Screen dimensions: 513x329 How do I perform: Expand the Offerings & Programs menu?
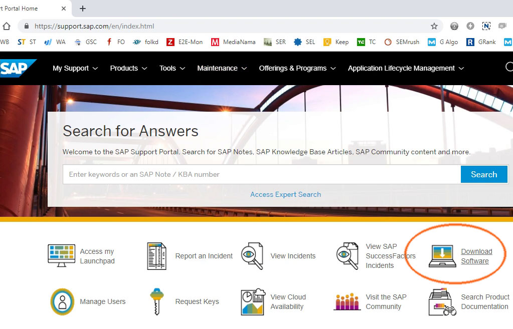tap(297, 68)
